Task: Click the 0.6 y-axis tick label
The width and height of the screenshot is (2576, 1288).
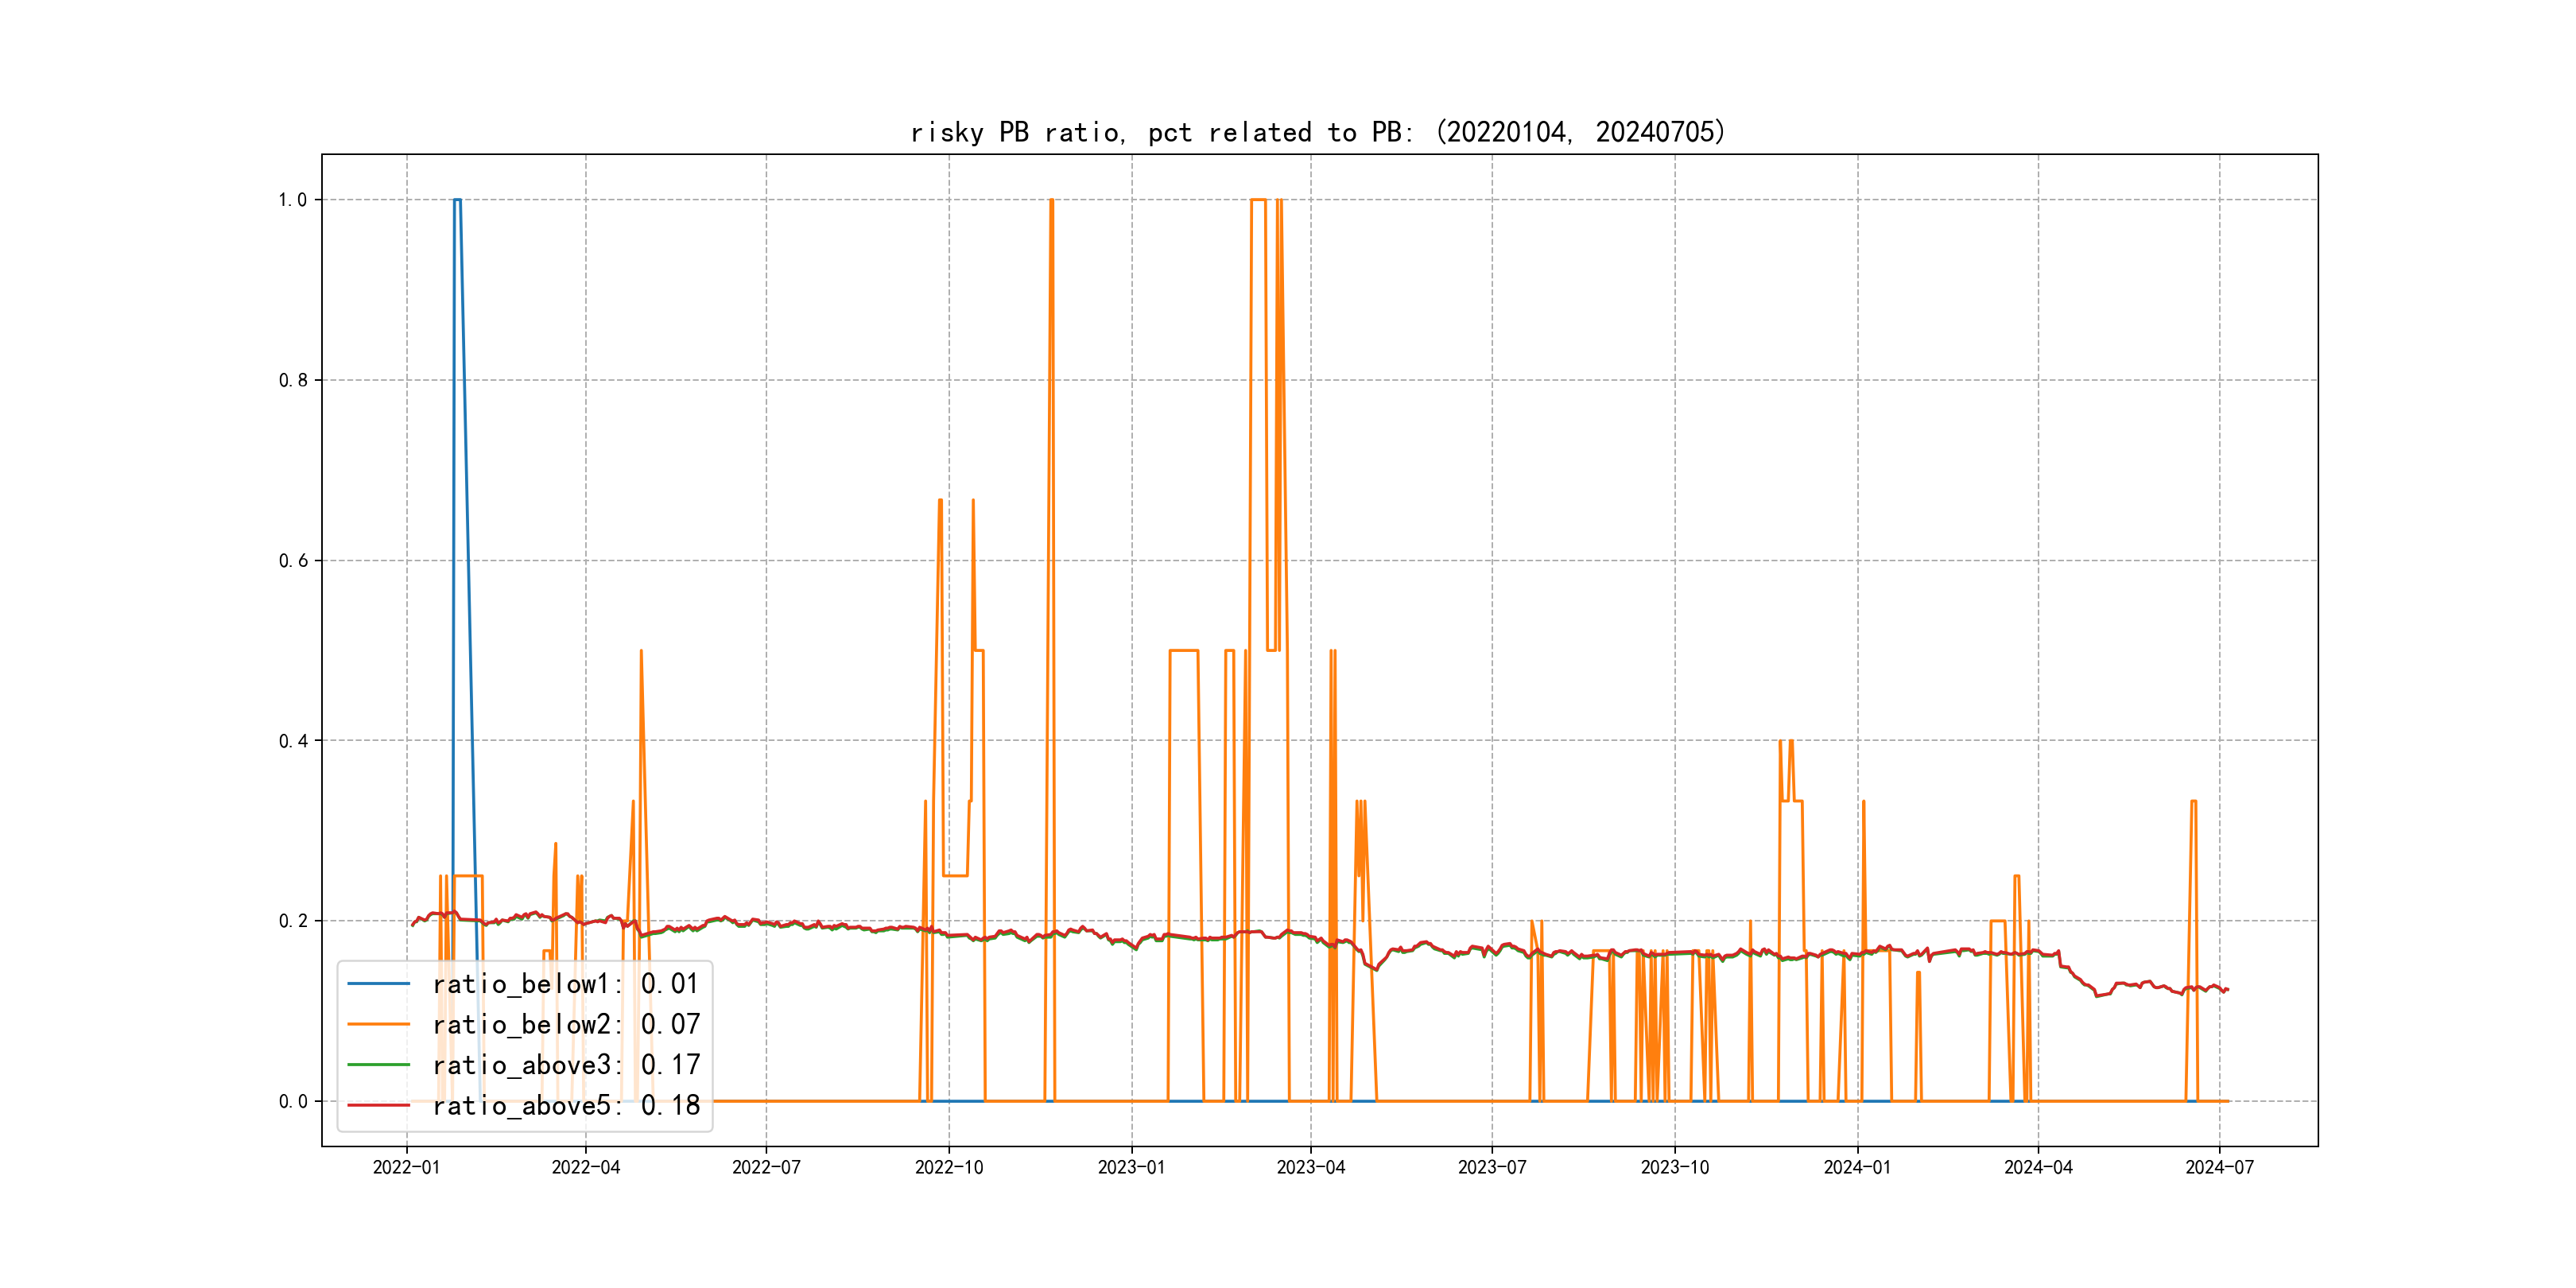Action: point(292,561)
